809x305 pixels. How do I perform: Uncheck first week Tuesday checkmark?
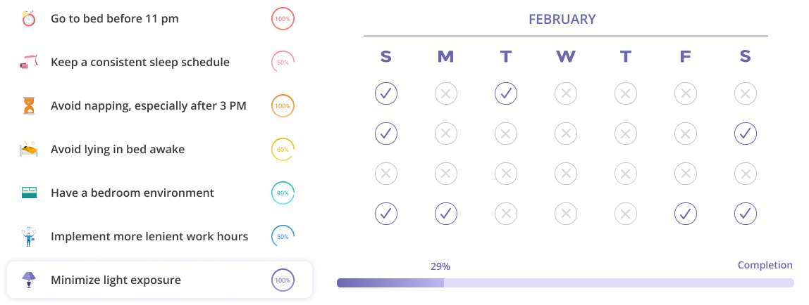coord(506,93)
